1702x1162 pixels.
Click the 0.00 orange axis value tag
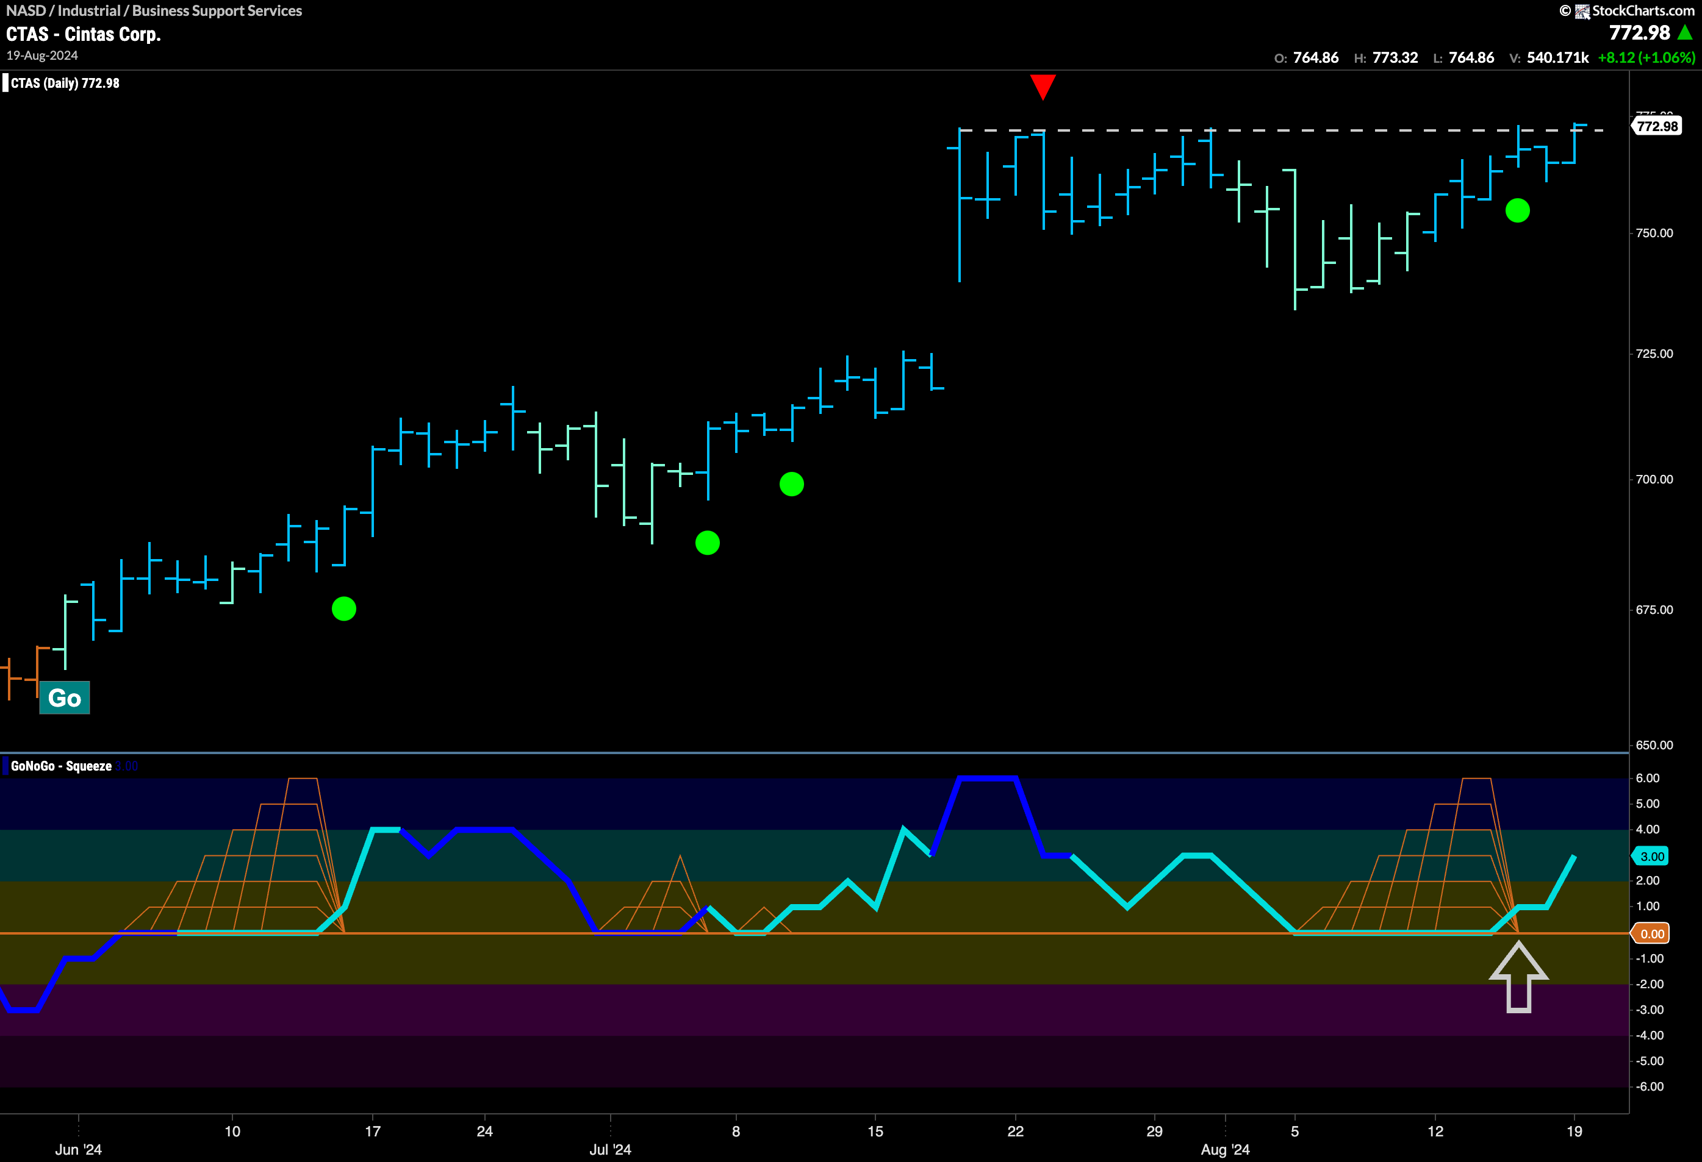pos(1651,934)
